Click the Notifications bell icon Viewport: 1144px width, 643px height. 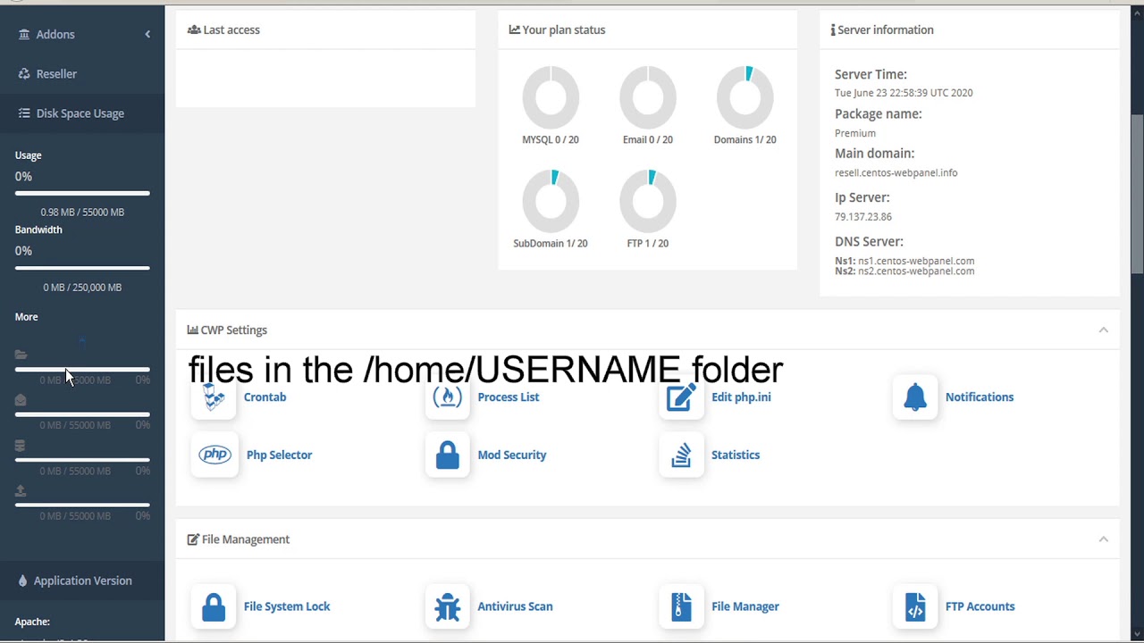pos(915,397)
